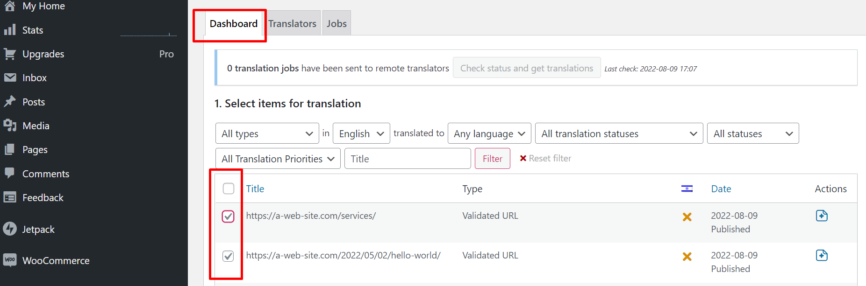Click the Filter button
This screenshot has width=866, height=286.
point(493,159)
